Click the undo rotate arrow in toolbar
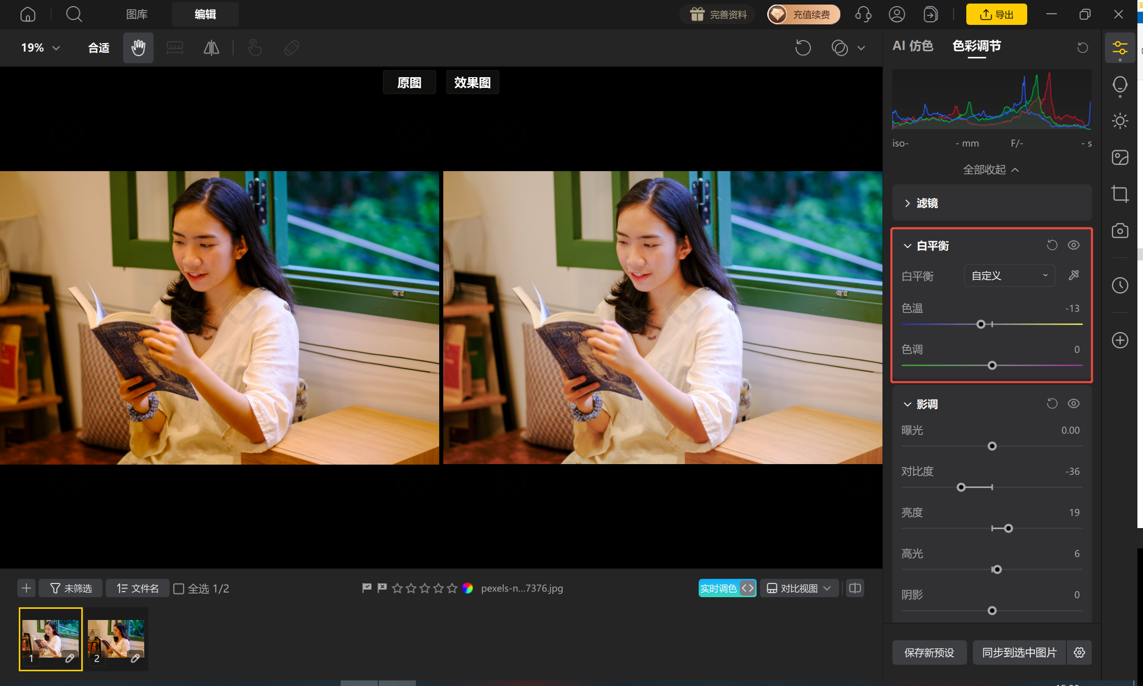The height and width of the screenshot is (686, 1143). click(x=803, y=48)
